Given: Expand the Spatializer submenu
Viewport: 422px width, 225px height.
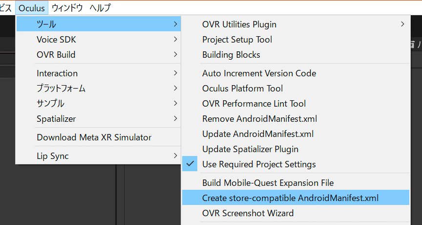Looking at the screenshot, I should 98,119.
